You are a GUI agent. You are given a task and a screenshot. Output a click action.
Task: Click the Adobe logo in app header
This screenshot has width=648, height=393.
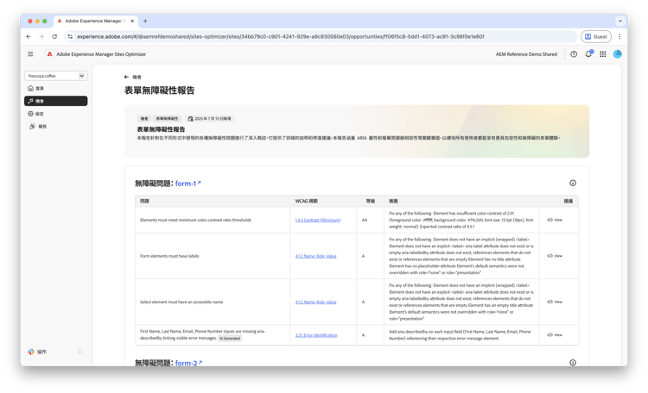coord(49,54)
